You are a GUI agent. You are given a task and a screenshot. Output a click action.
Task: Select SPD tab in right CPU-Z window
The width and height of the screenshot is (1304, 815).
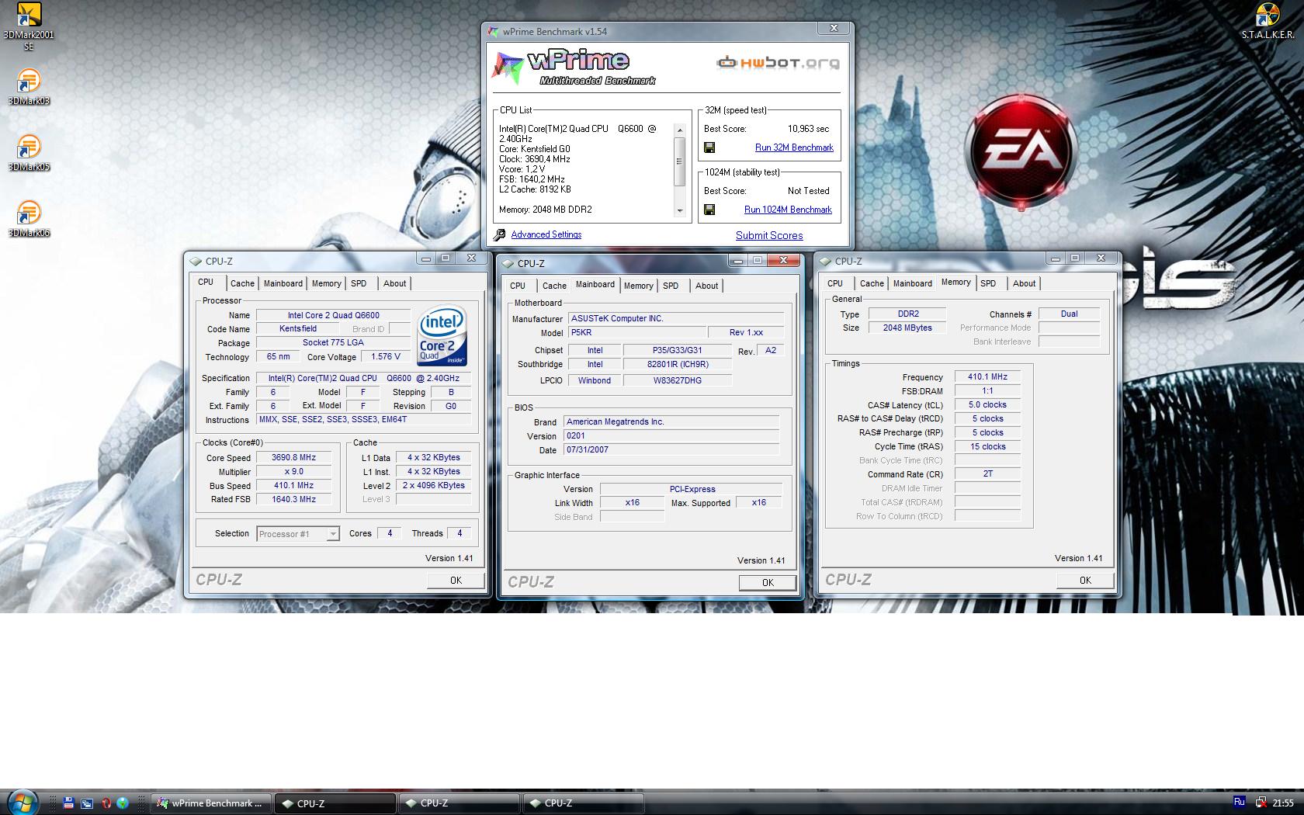tap(988, 283)
